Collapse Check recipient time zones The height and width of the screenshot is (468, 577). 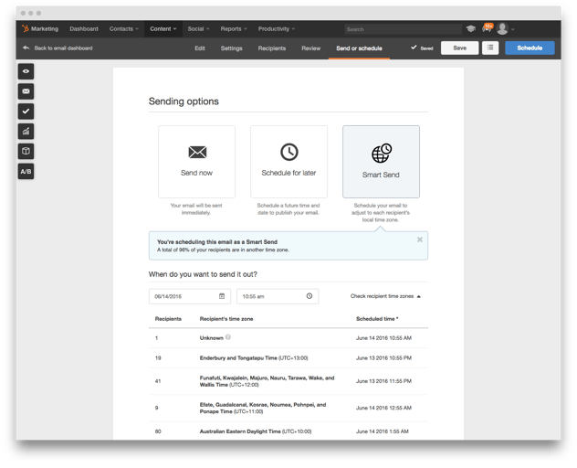(x=385, y=296)
